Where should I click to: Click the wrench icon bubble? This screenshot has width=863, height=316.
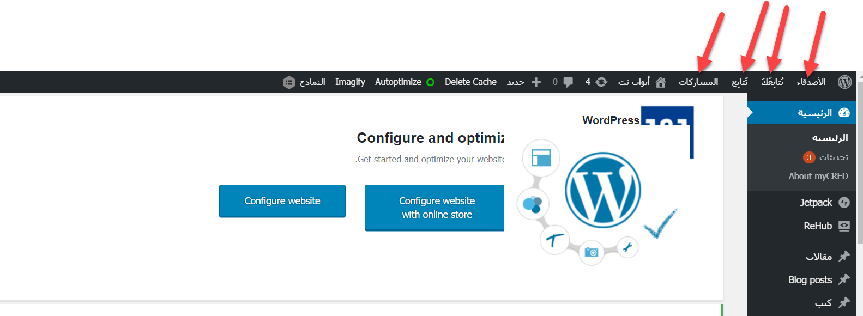click(627, 247)
